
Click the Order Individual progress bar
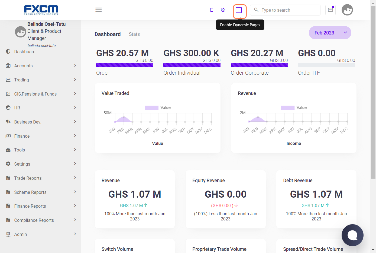pyautogui.click(x=192, y=65)
